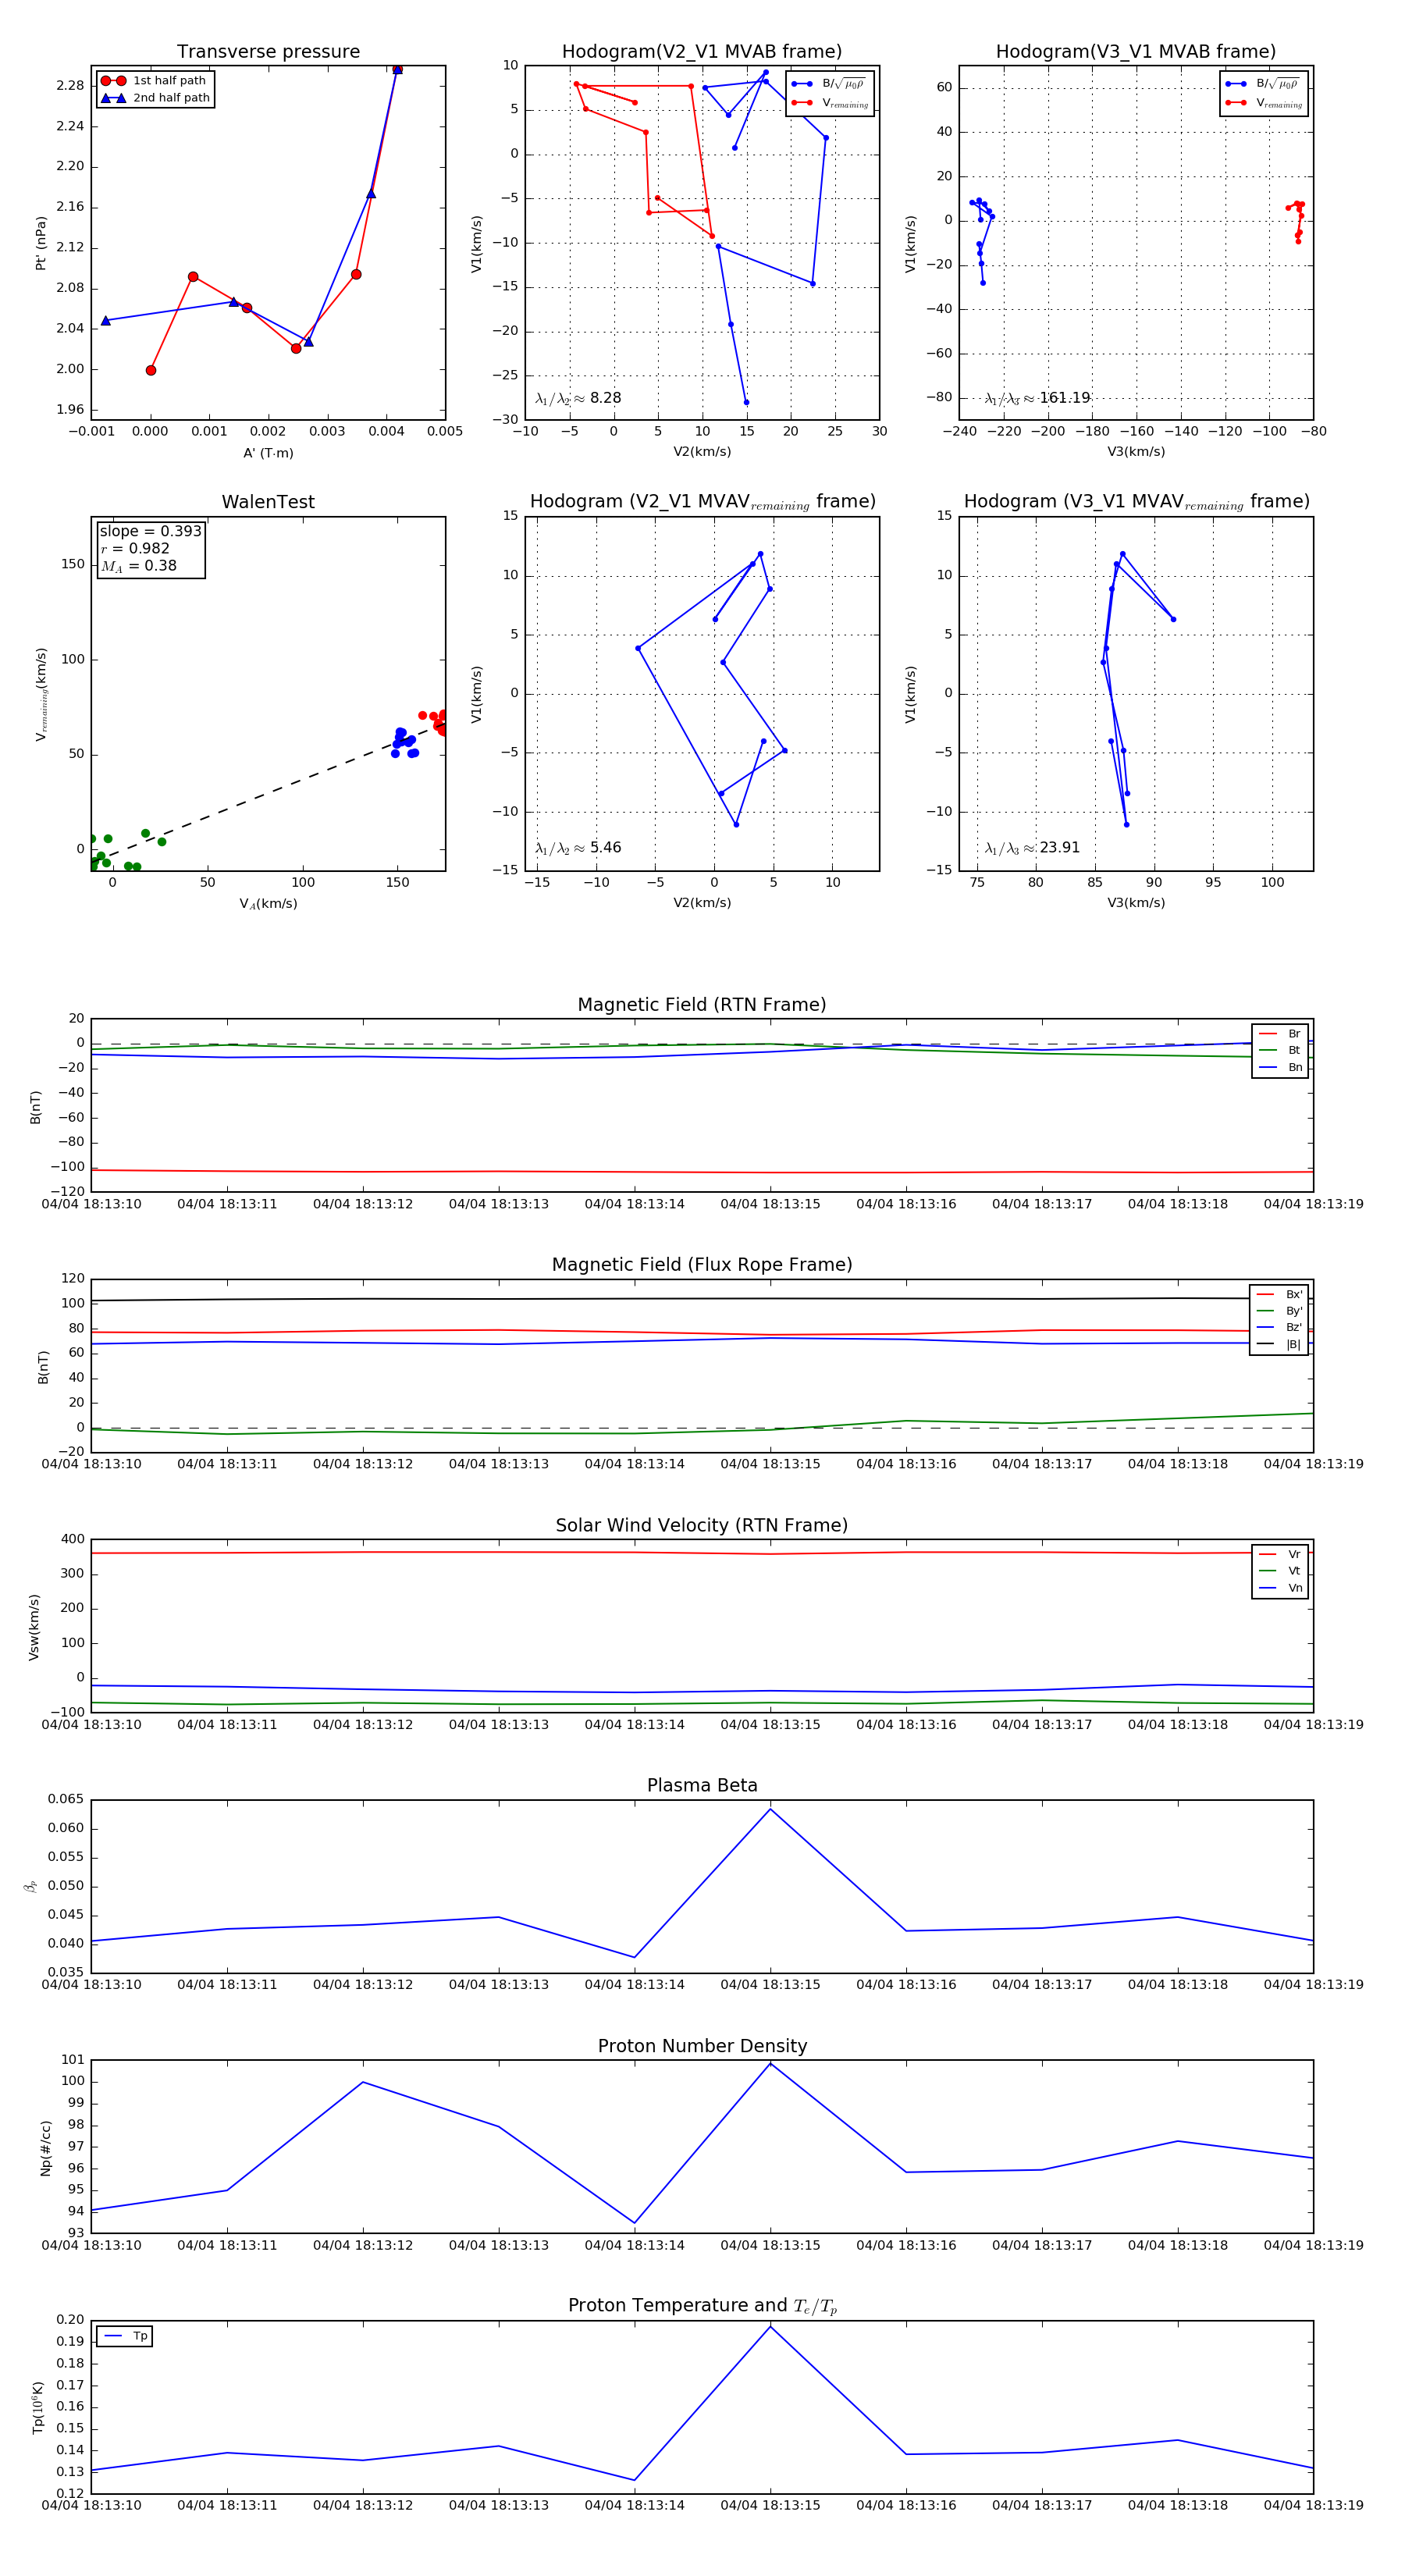This screenshot has width=1405, height=2576.
Task: Click the "Hodogram(V3_V1 MVAB frame)" title
Action: click(1136, 52)
